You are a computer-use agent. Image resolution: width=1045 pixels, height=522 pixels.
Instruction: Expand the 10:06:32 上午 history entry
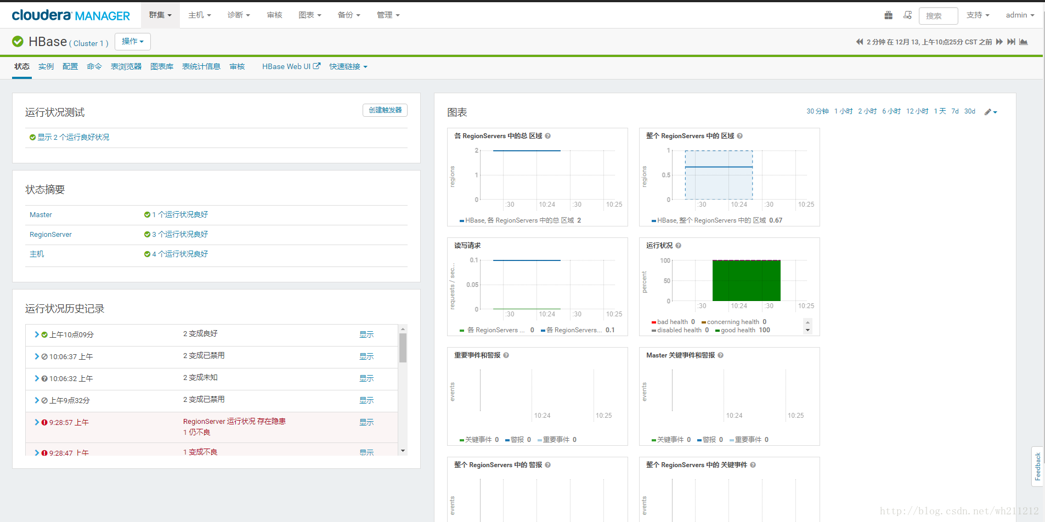click(37, 378)
